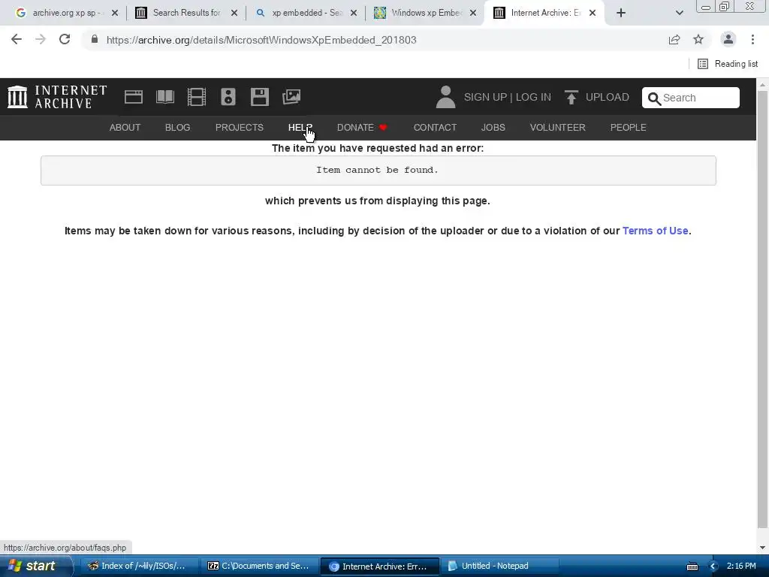Open the Software floppy disk icon
This screenshot has width=769, height=577.
click(x=259, y=97)
